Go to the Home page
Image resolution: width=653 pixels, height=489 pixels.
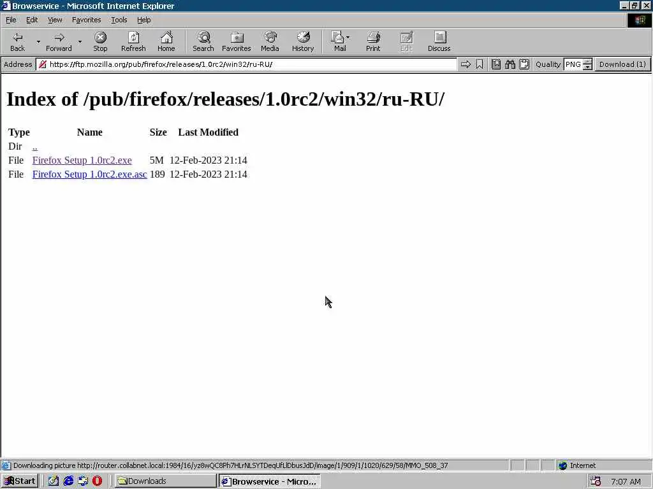coord(166,41)
